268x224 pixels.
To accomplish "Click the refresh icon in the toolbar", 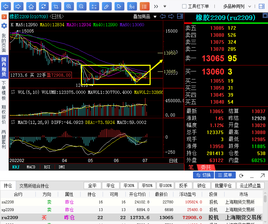I will point(43,6).
